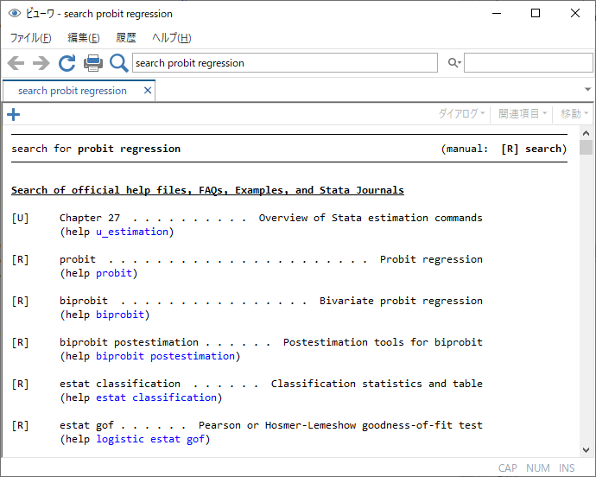Click the CAP status bar indicator

(x=507, y=467)
